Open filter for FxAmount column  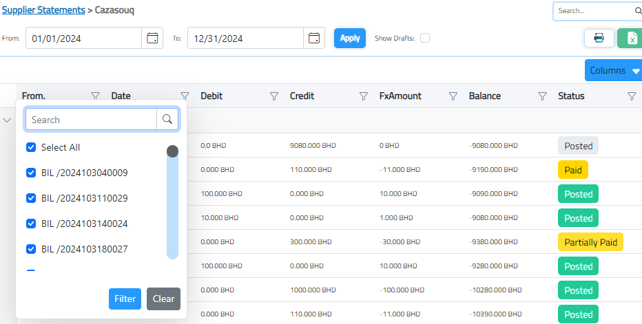coord(453,96)
